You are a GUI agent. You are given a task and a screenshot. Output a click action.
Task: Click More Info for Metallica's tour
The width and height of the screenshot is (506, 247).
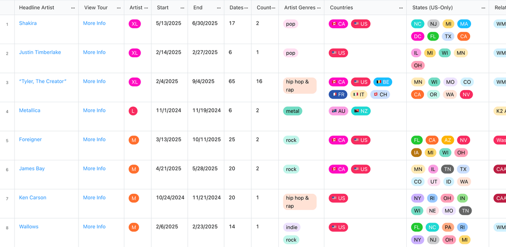click(x=94, y=110)
